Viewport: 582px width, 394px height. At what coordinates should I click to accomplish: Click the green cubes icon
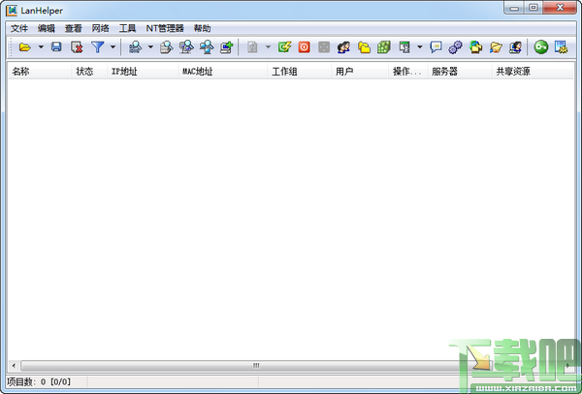[384, 47]
